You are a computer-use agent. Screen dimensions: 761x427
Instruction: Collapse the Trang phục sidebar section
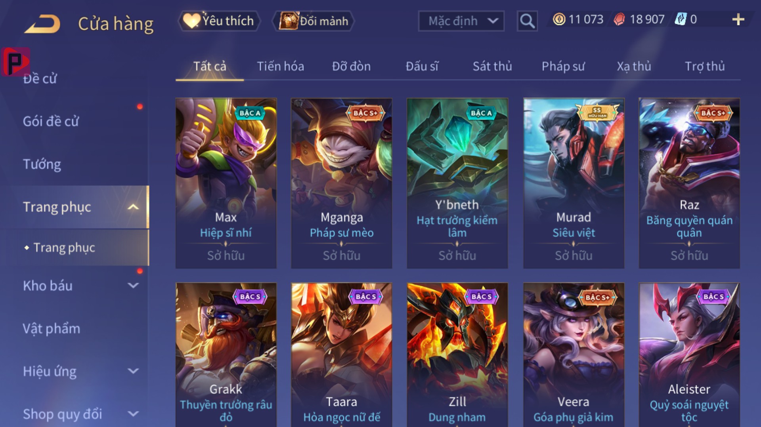(x=133, y=207)
